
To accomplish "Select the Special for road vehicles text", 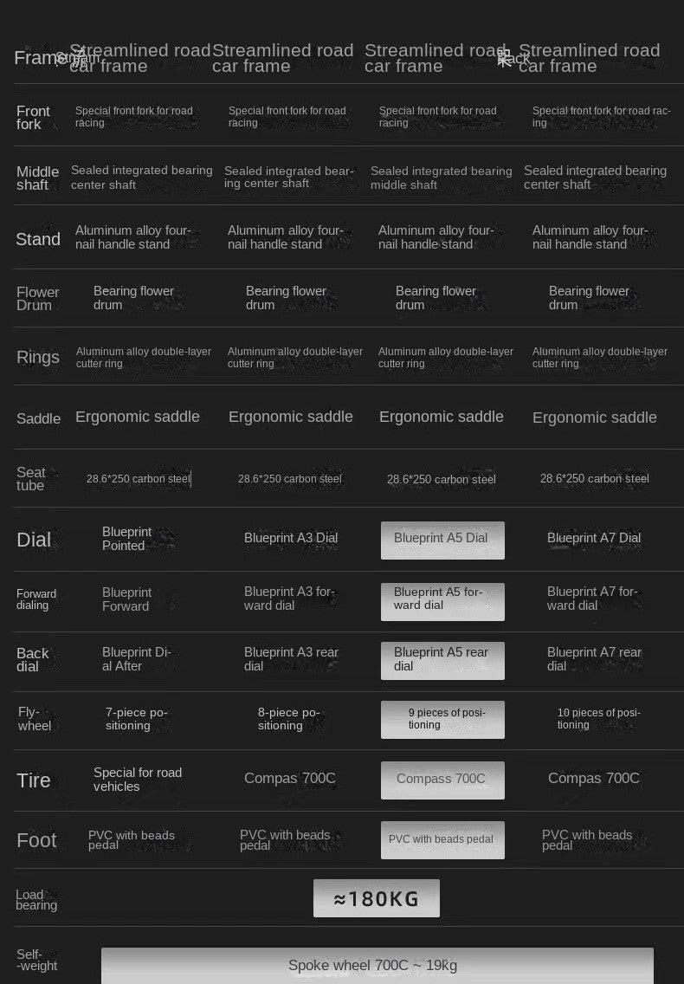I will [138, 780].
